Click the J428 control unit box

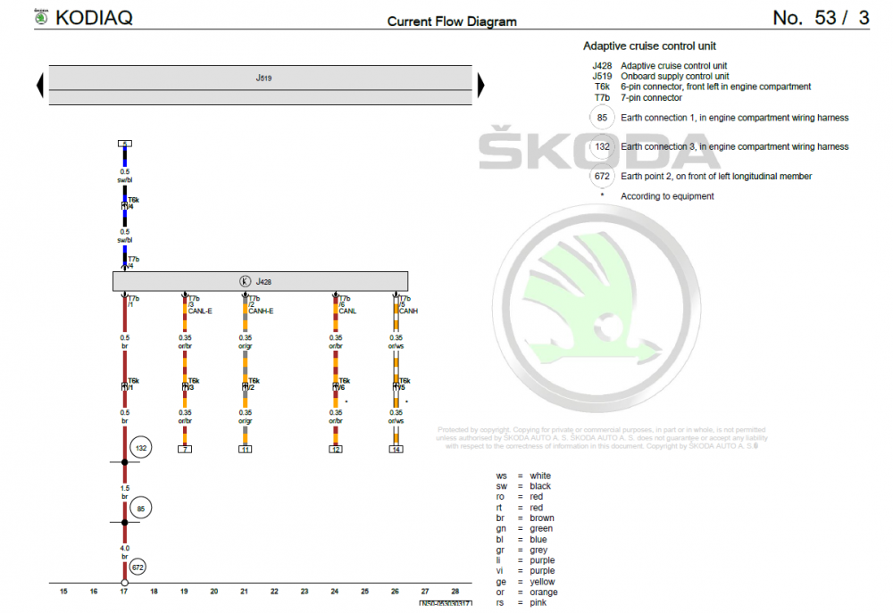pos(260,281)
